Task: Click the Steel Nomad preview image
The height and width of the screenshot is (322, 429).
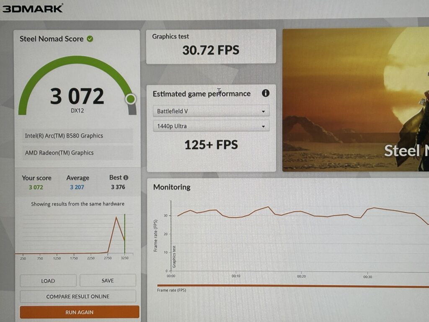Action: [x=355, y=100]
